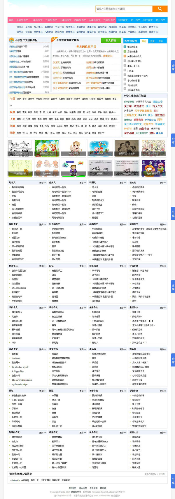Open the 我的弟弟 thumbnail

pos(47,168)
